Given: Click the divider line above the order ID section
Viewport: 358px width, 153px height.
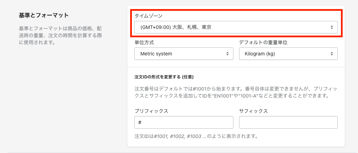Looking at the screenshot, I should 236,67.
